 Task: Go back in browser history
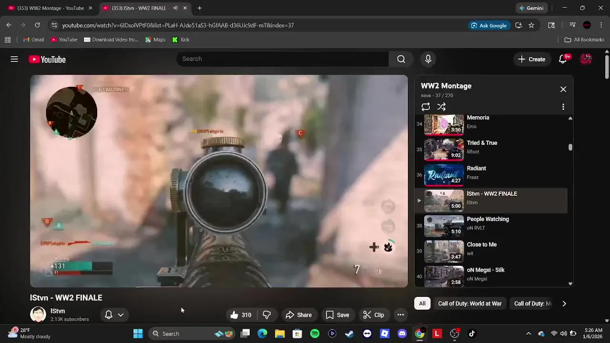click(9, 25)
